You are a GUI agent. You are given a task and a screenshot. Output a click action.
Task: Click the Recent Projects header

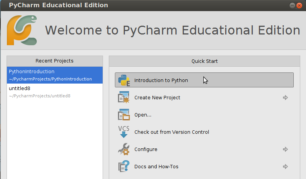[x=55, y=61]
